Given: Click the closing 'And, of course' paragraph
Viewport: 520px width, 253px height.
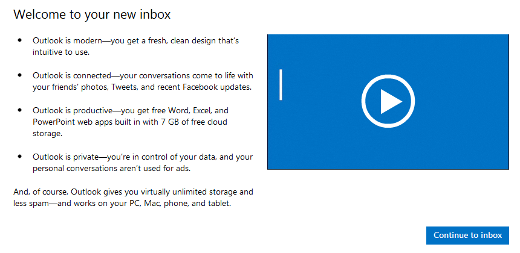Looking at the screenshot, I should [133, 198].
